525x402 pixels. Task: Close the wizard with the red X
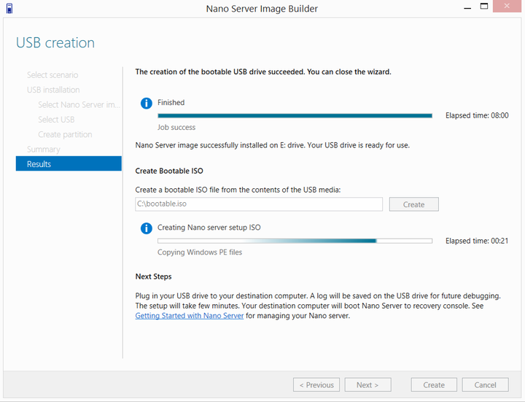point(507,6)
